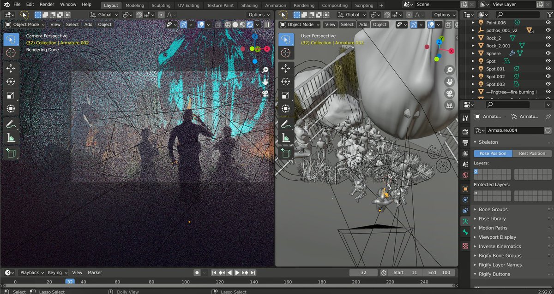Select the Scale tool in left viewport
Viewport: 554px width, 294px height.
tap(11, 95)
